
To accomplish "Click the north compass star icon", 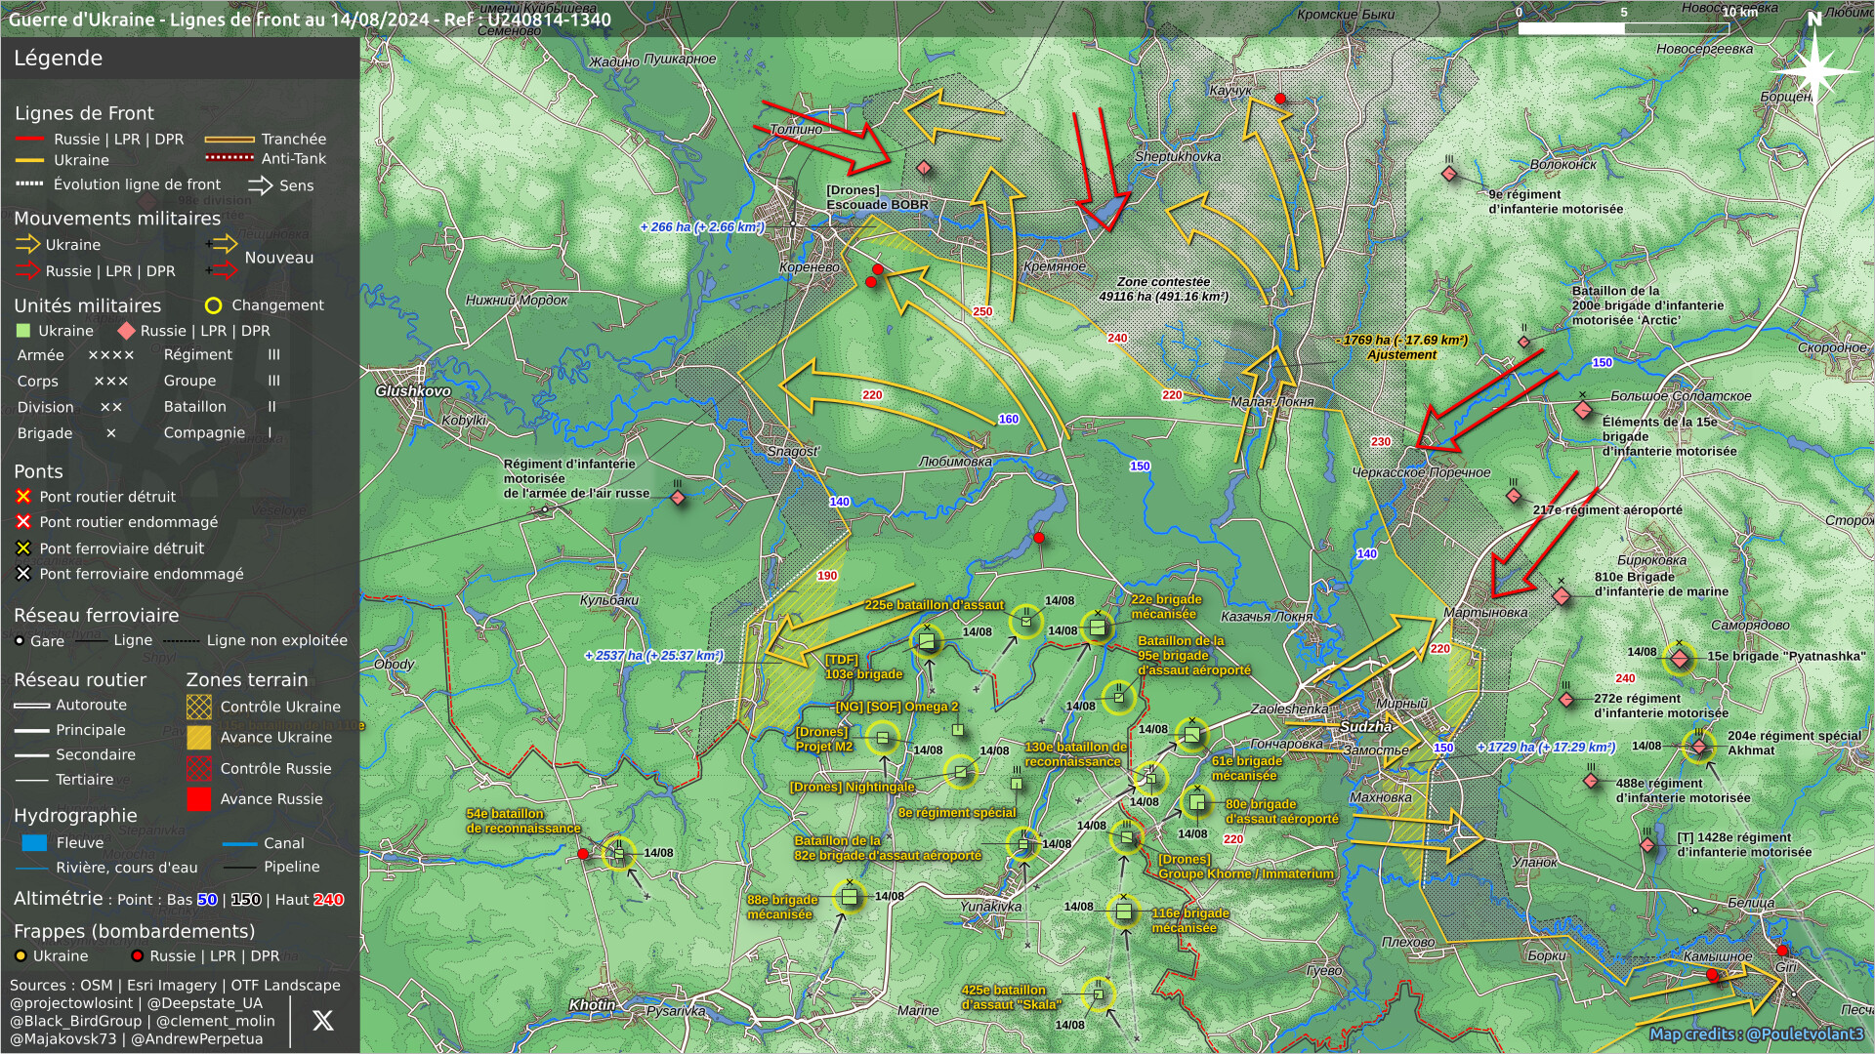I will [1814, 71].
